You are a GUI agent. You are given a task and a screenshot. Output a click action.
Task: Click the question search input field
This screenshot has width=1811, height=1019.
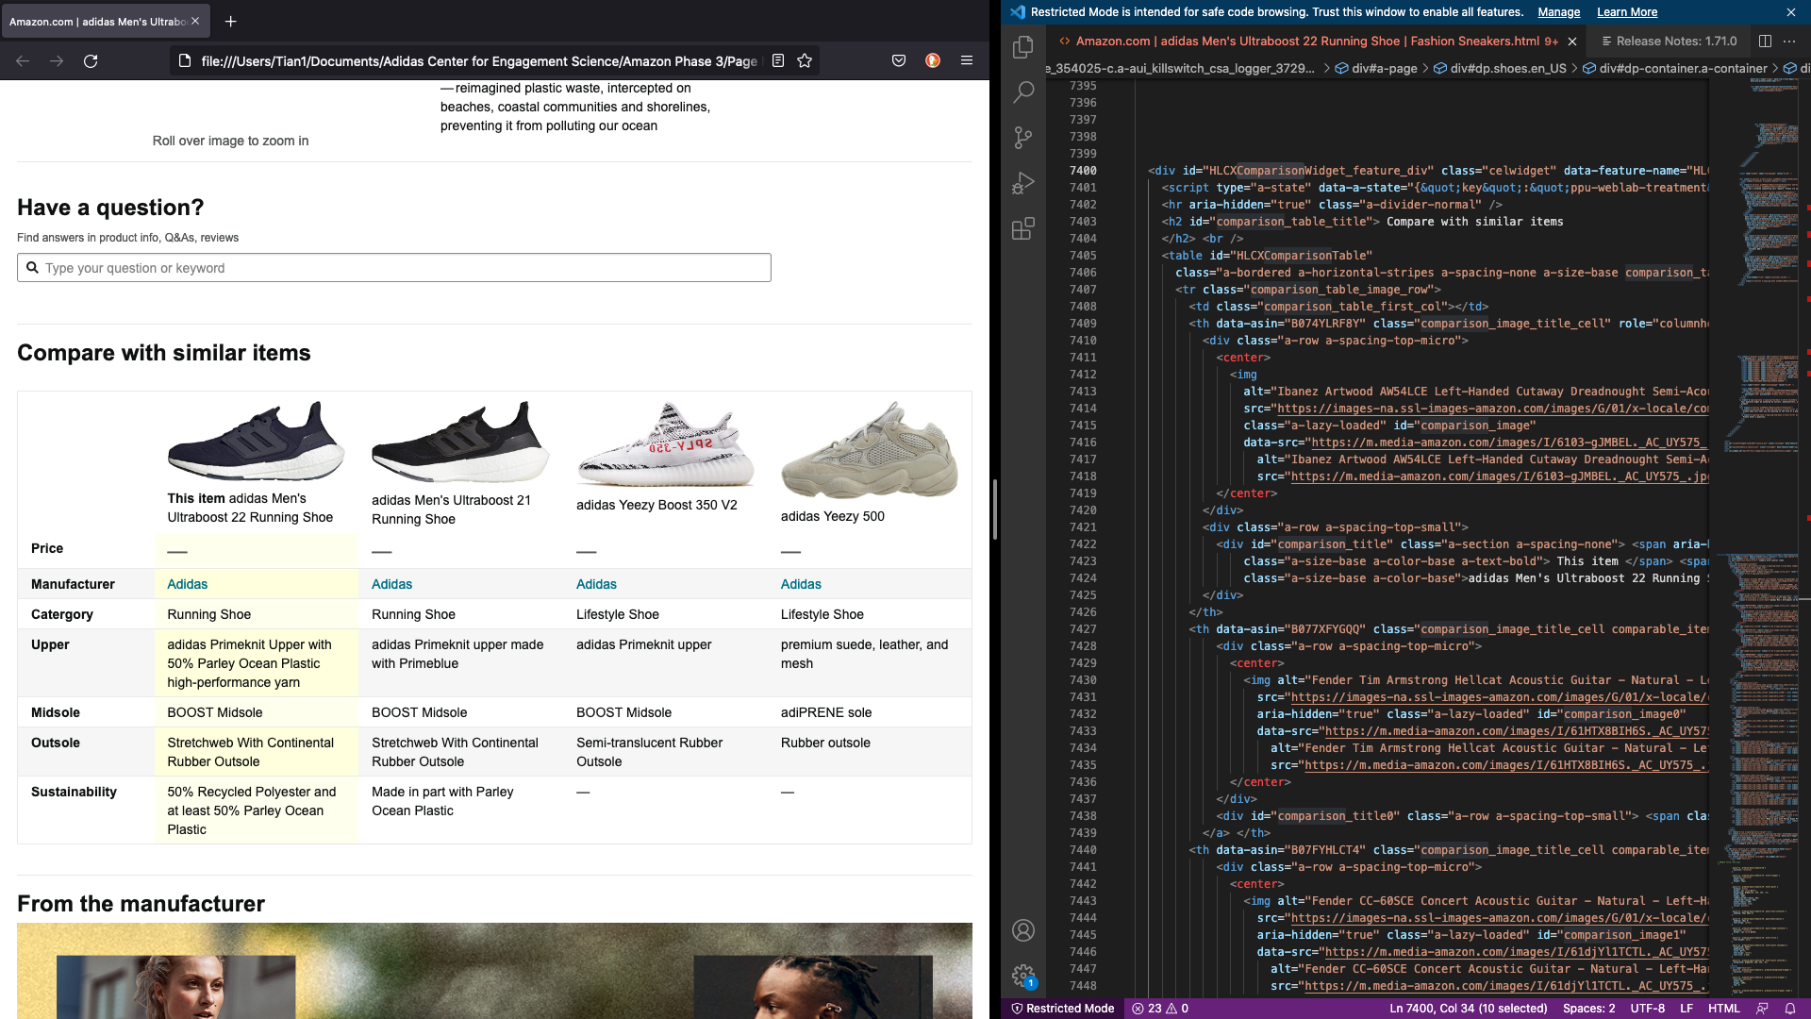point(394,268)
